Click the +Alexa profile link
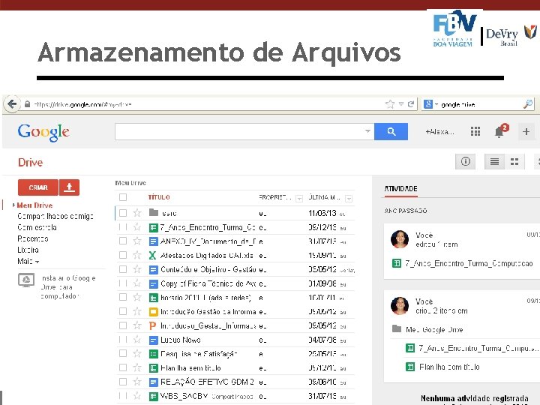Screen dimensions: 540x405 (439, 131)
